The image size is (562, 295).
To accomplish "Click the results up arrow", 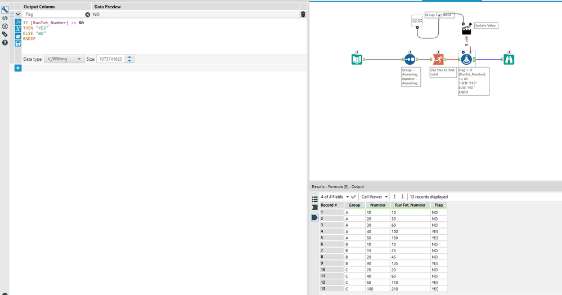I will pyautogui.click(x=394, y=196).
